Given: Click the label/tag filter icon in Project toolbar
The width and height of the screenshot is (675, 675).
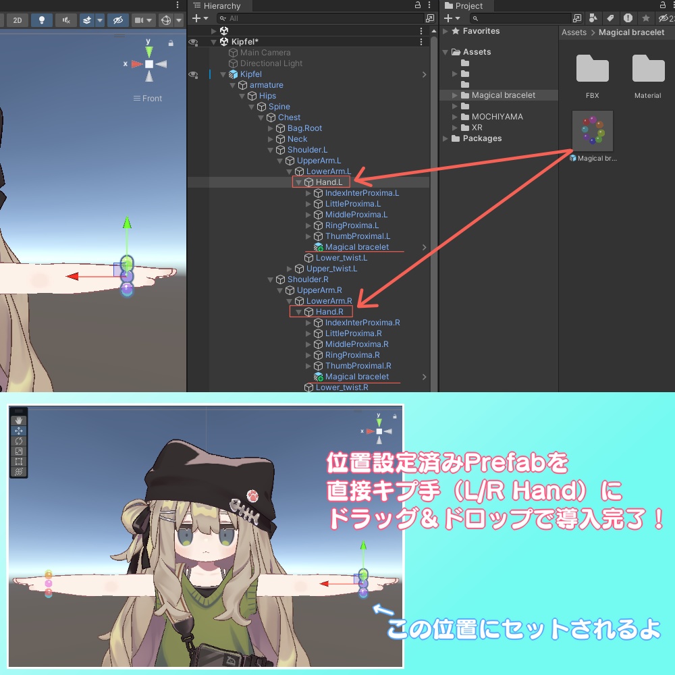Looking at the screenshot, I should [x=611, y=18].
